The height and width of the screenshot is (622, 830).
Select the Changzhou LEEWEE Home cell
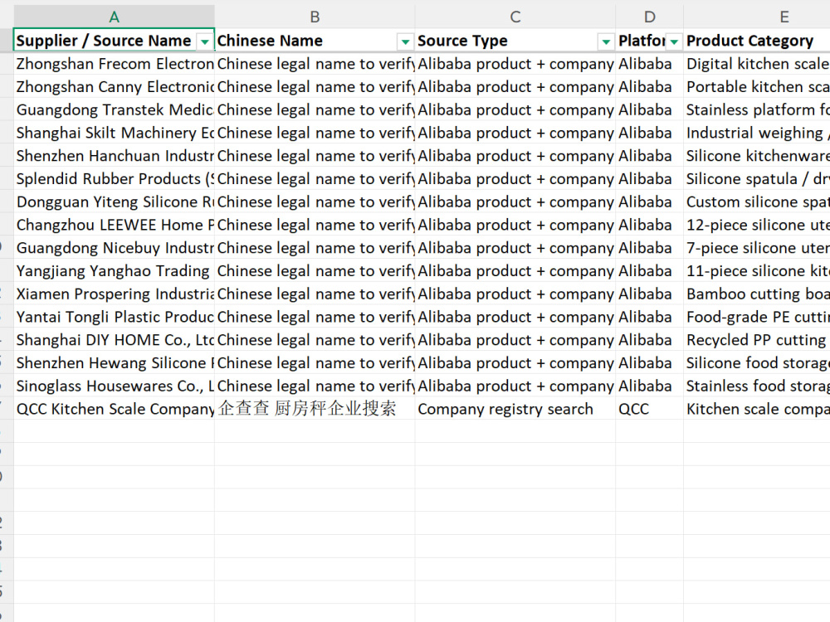point(115,225)
